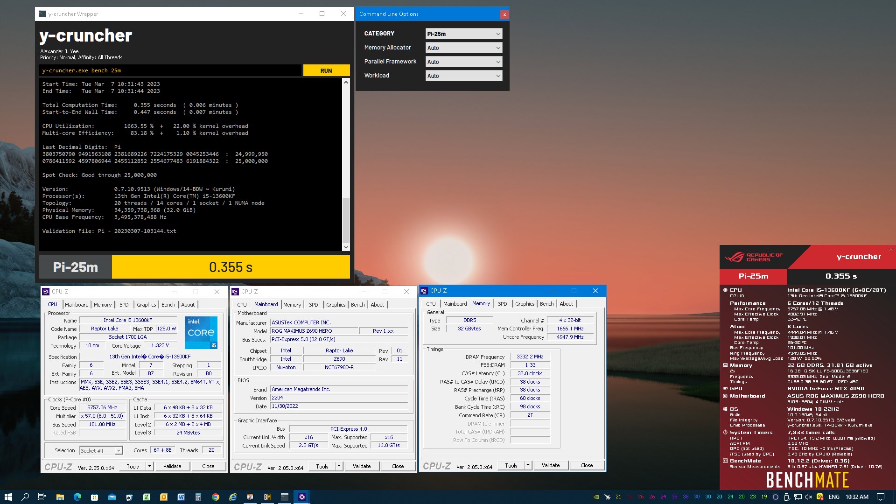Viewport: 896px width, 504px height.
Task: Open the Socket #1 selection dropdown
Action: pos(101,450)
